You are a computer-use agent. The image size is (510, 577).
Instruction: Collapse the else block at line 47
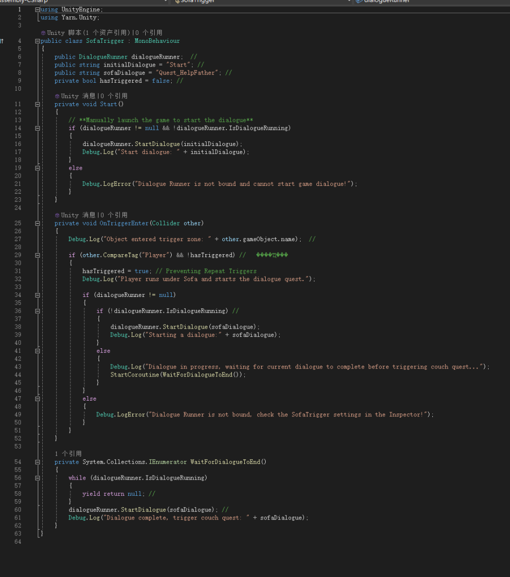38,398
